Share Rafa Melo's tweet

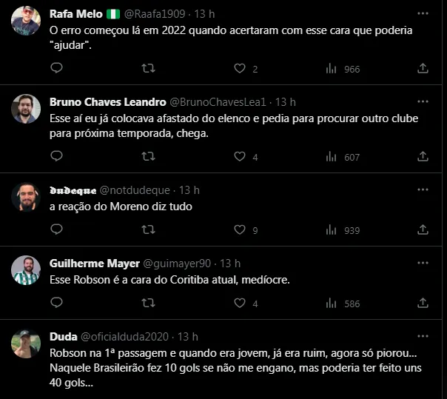click(423, 69)
